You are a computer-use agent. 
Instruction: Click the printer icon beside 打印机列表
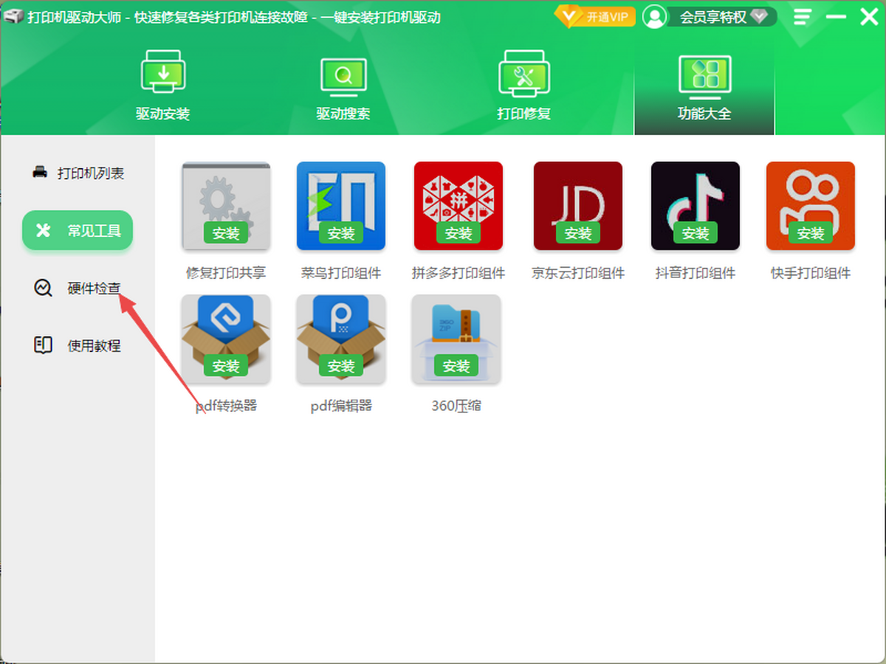pyautogui.click(x=40, y=173)
